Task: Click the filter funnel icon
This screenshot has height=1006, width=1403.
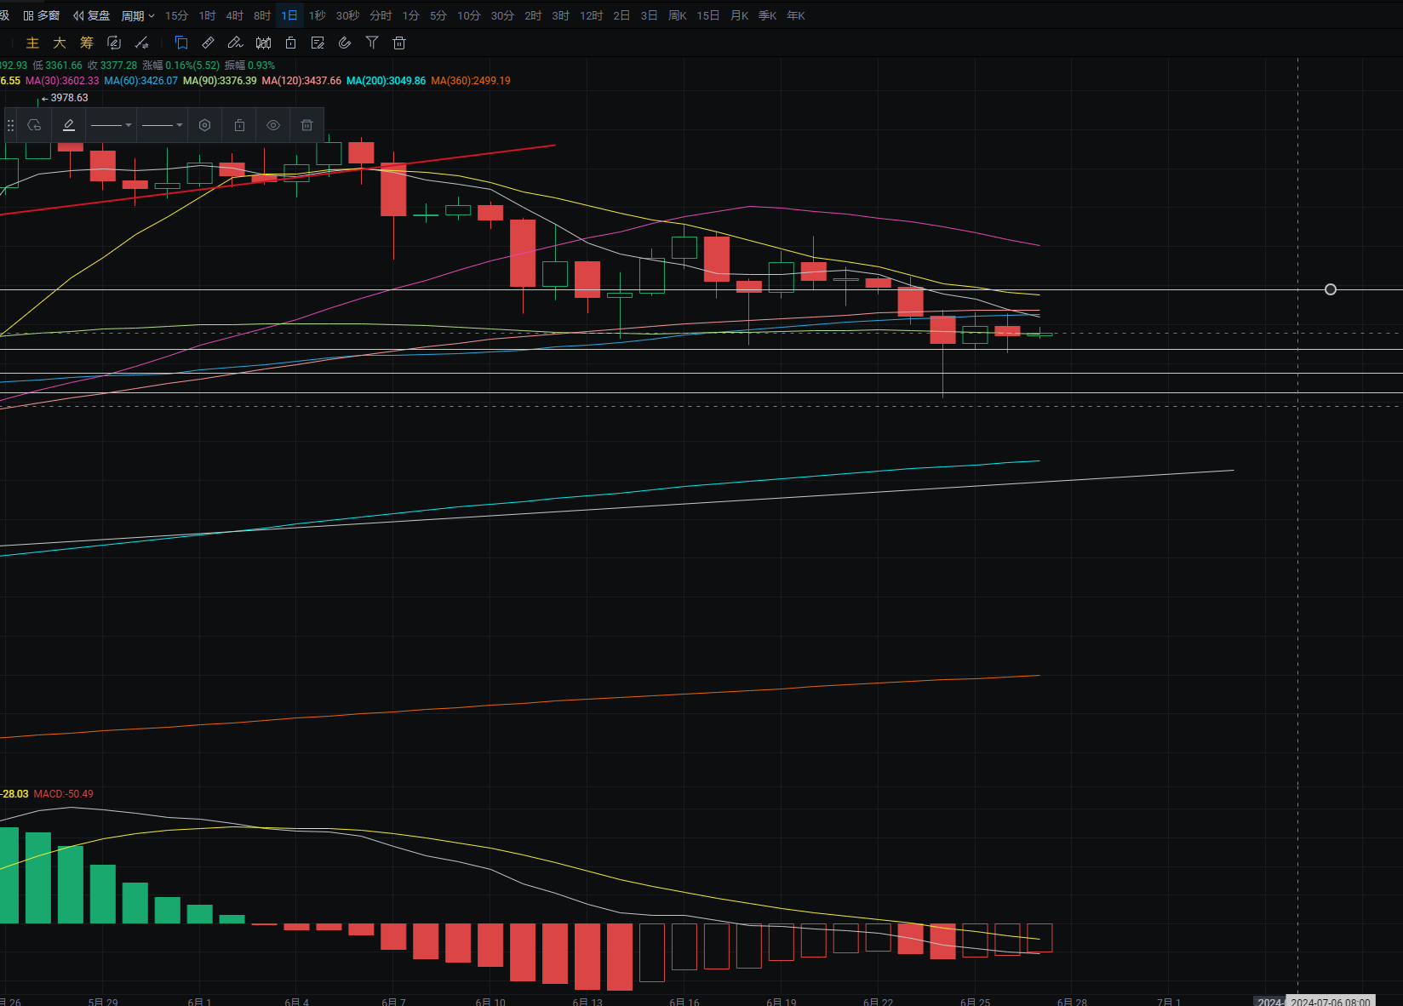Action: (x=372, y=43)
